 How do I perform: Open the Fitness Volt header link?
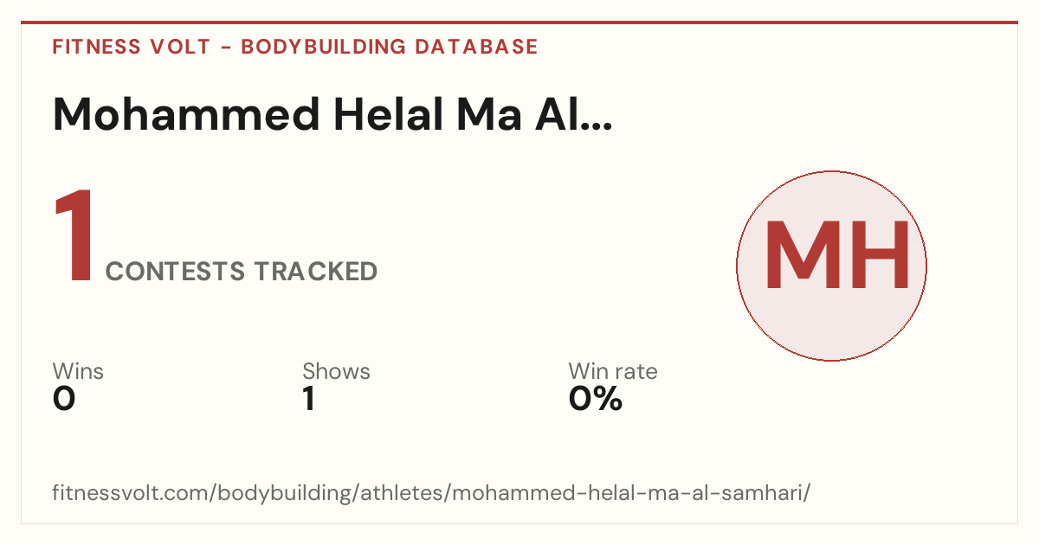(295, 47)
